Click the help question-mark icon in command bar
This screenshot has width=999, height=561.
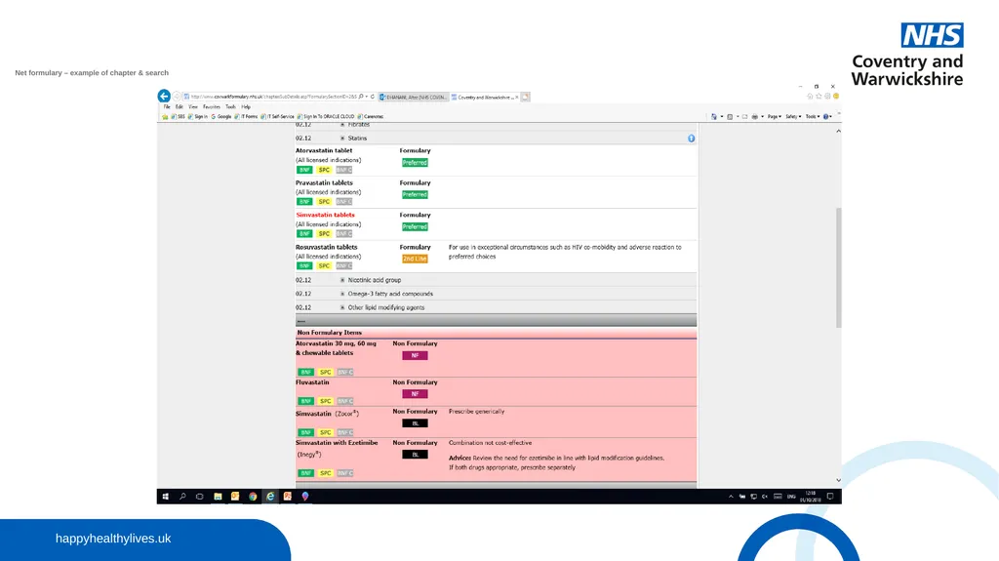click(x=827, y=117)
